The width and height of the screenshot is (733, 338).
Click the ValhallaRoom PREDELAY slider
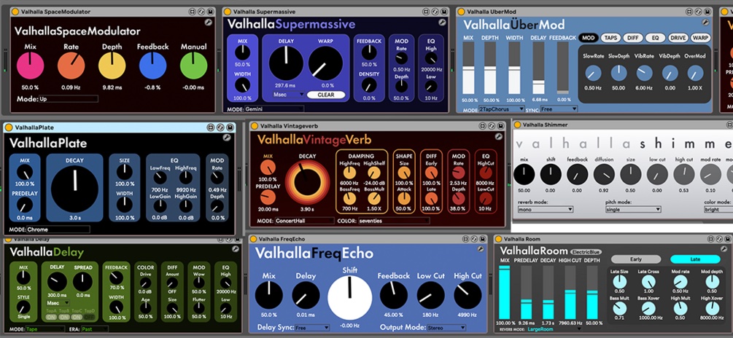tap(527, 292)
